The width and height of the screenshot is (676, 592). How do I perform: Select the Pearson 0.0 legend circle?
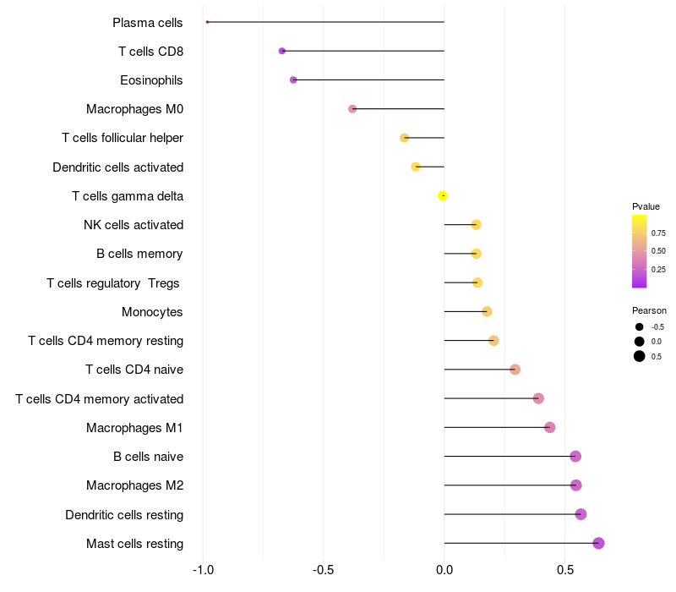pyautogui.click(x=640, y=342)
